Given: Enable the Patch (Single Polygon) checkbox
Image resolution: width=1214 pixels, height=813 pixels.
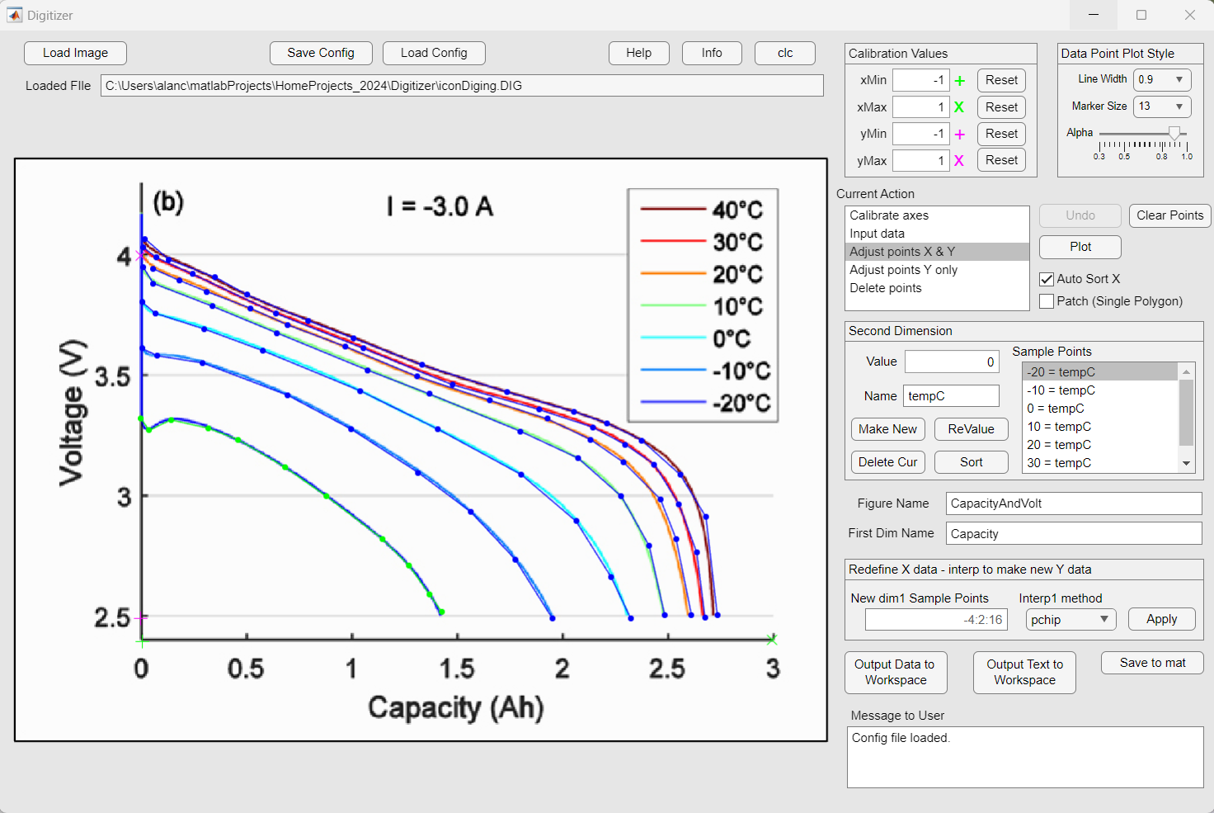Looking at the screenshot, I should (1047, 301).
